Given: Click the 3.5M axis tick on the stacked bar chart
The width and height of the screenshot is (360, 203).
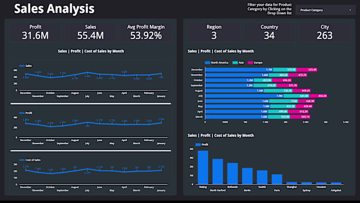Looking at the screenshot, I should point(346,122).
